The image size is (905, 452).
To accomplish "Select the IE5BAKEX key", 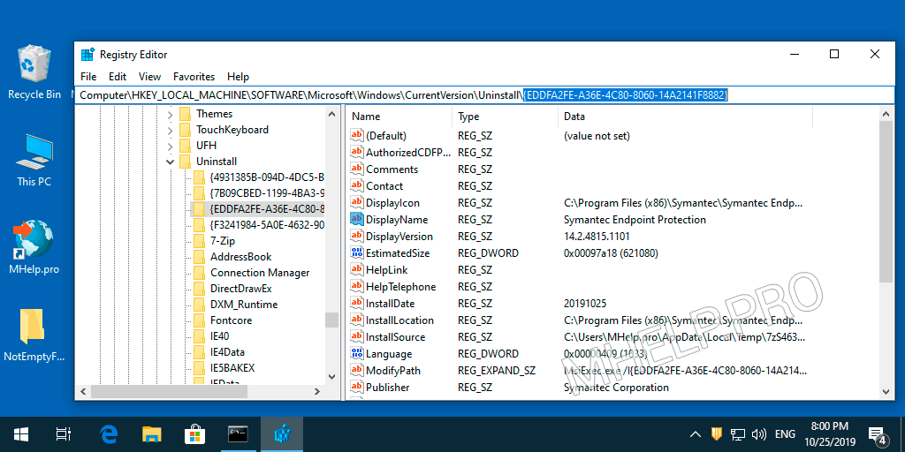I will 232,368.
